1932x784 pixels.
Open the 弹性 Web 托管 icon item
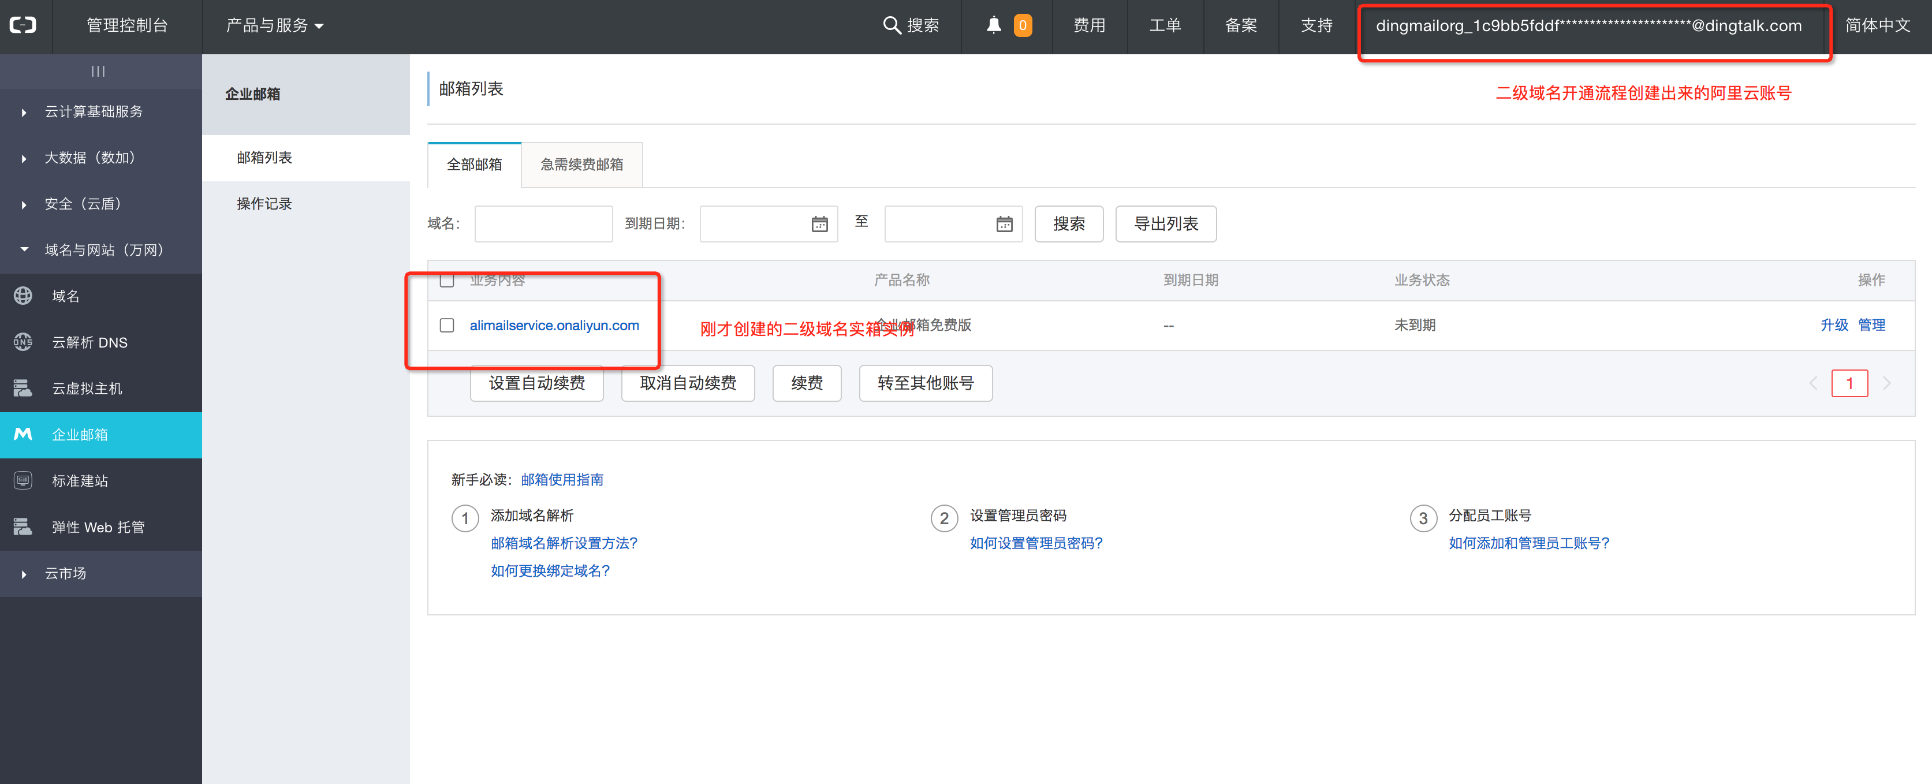pyautogui.click(x=23, y=528)
